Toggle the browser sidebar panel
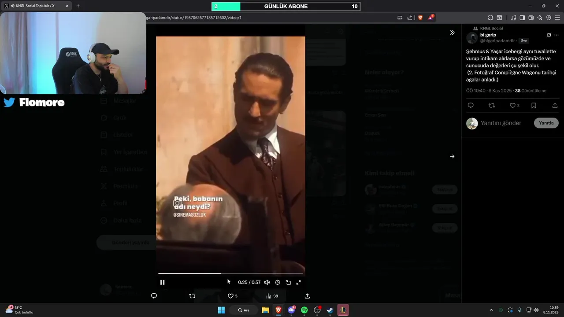The image size is (564, 317). (x=522, y=18)
